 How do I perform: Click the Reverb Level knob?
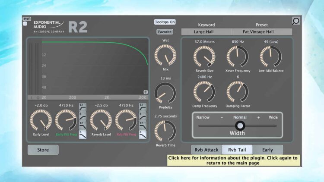click(x=101, y=120)
